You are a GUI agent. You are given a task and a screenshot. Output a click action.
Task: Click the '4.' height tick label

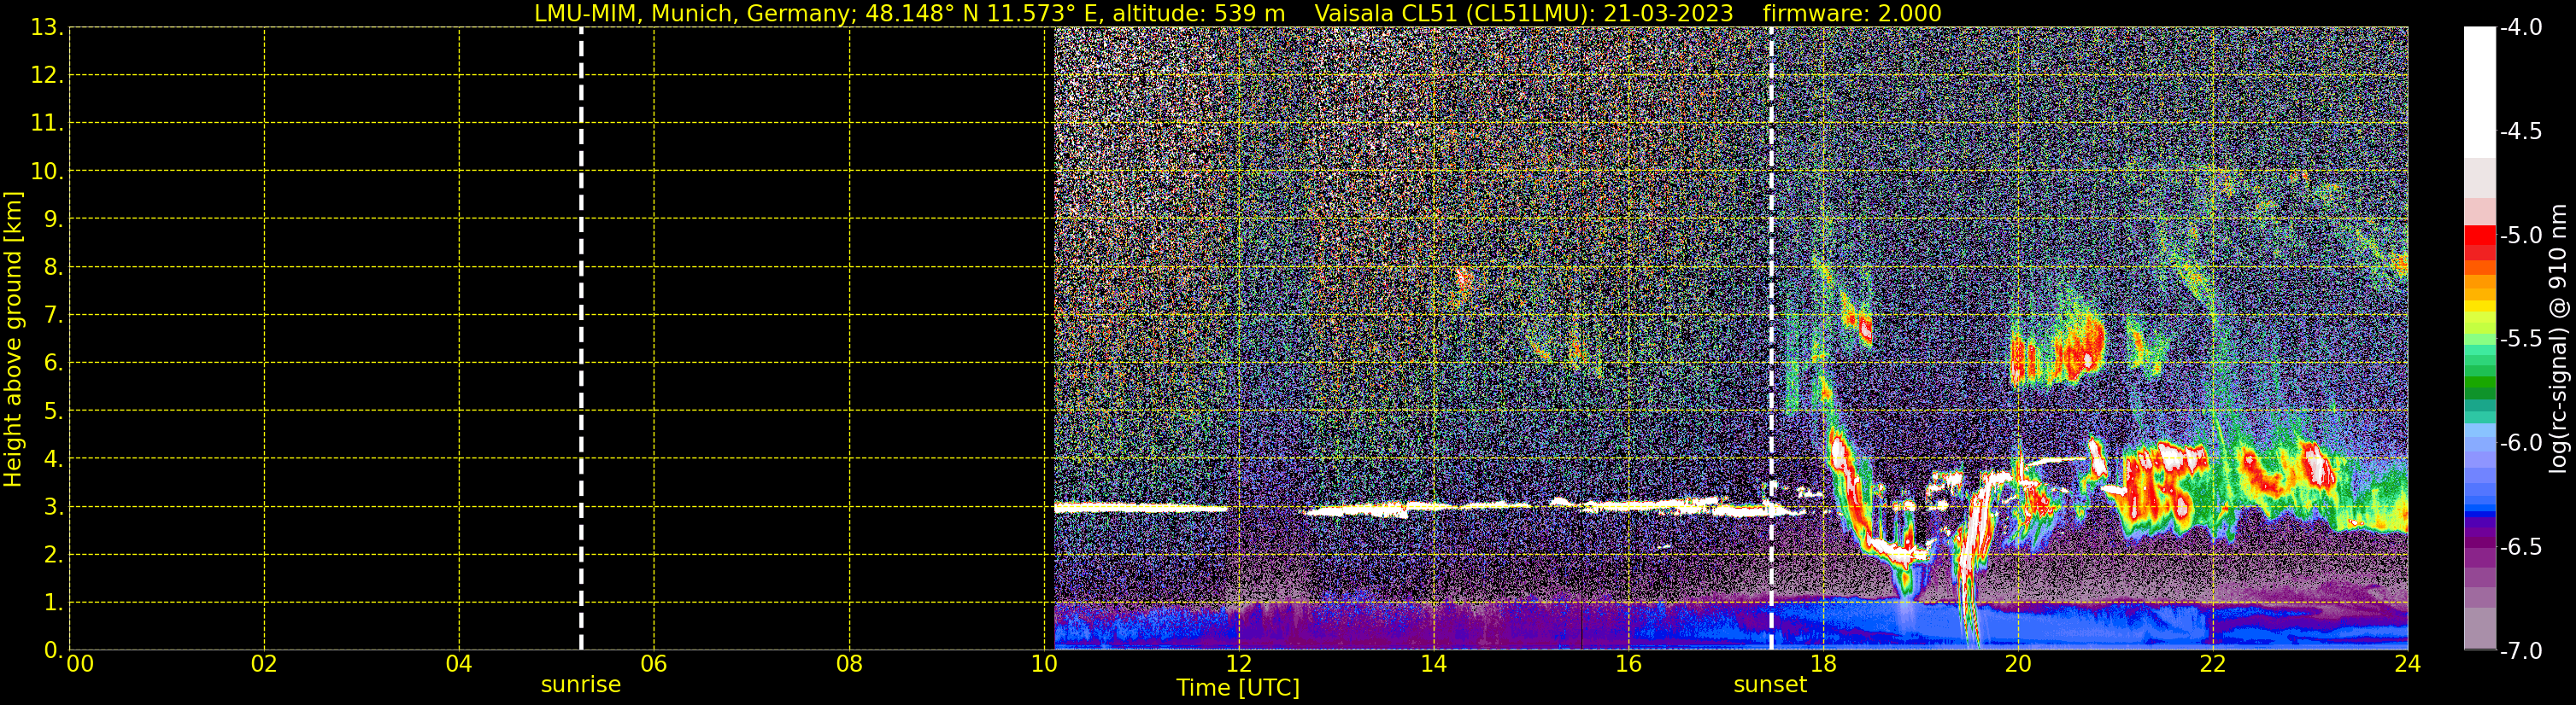[x=54, y=458]
